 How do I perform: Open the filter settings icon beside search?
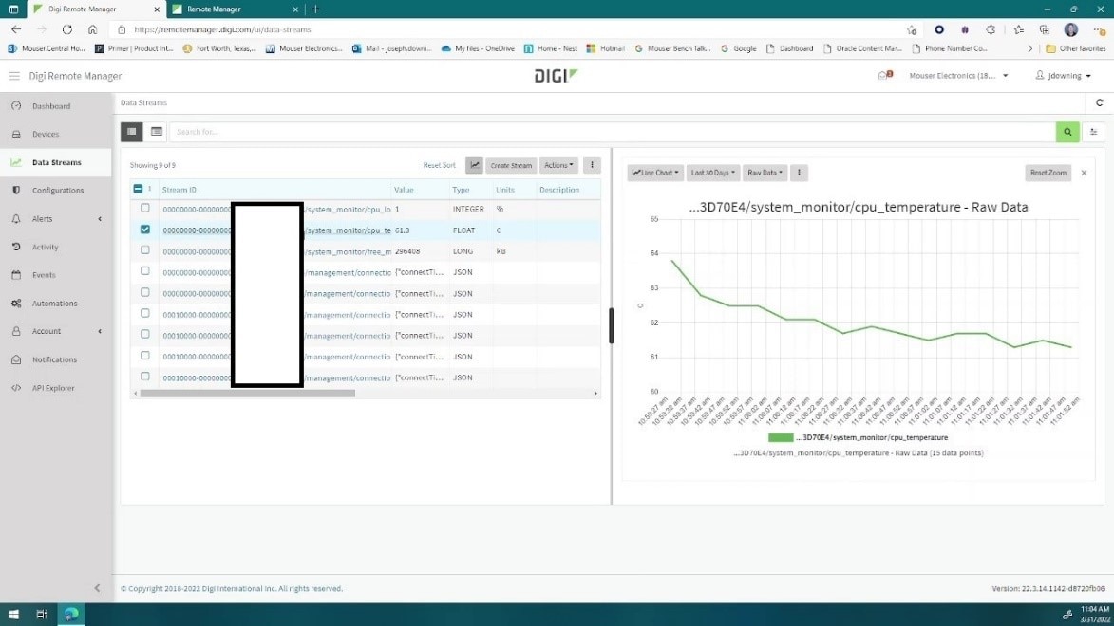(x=1094, y=132)
